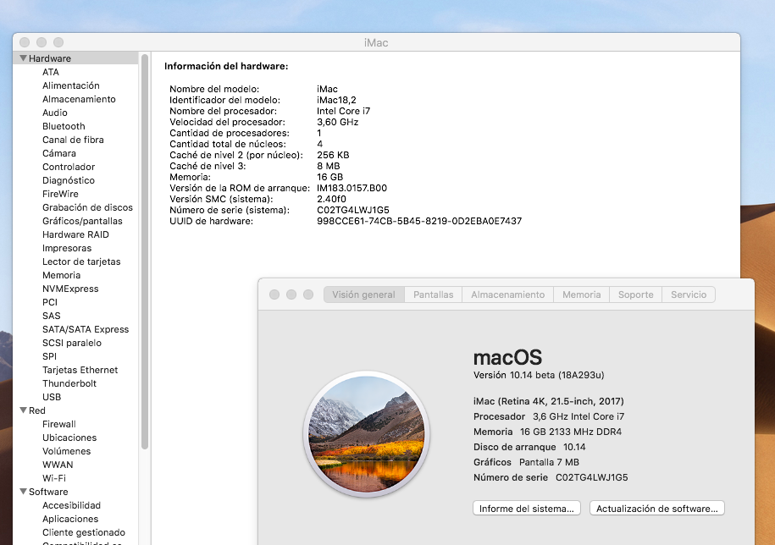The height and width of the screenshot is (545, 775).
Task: Click the serial number C02TG4LWJ1G5 in About window
Action: coord(592,477)
